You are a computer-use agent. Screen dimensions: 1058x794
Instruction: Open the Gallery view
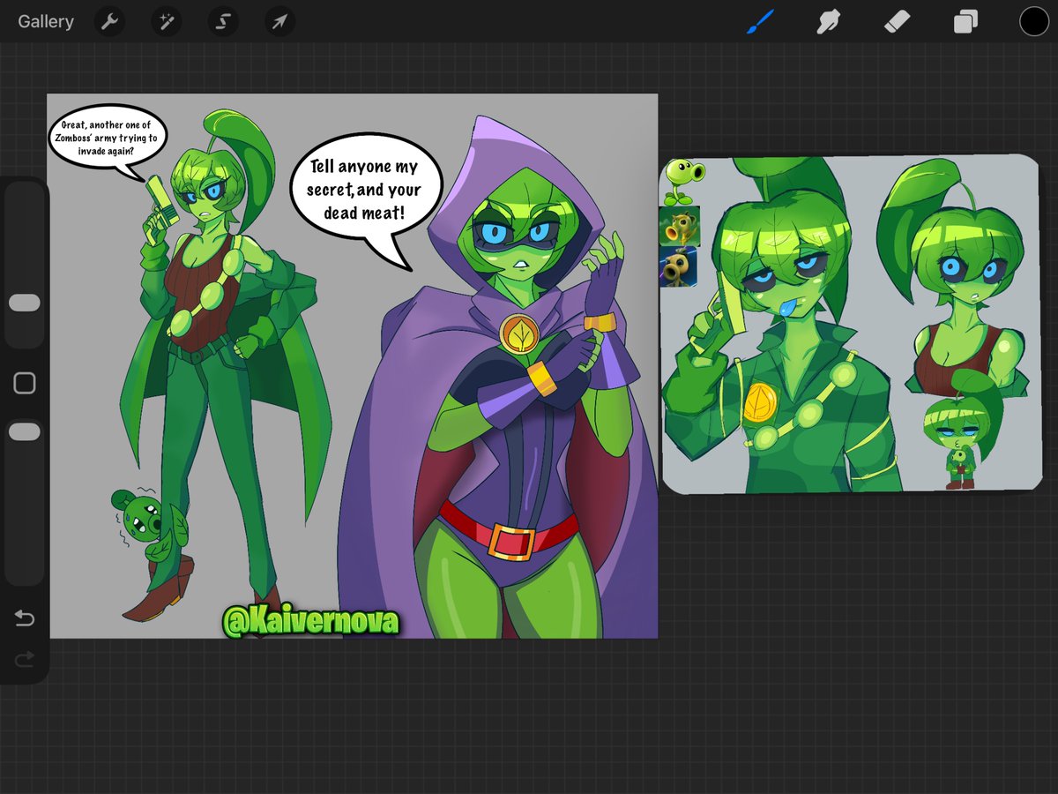(46, 21)
